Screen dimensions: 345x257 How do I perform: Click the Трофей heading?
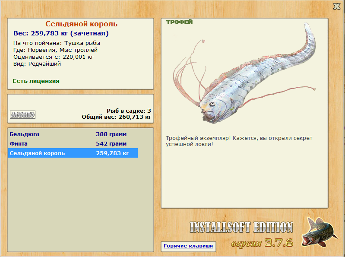click(179, 22)
